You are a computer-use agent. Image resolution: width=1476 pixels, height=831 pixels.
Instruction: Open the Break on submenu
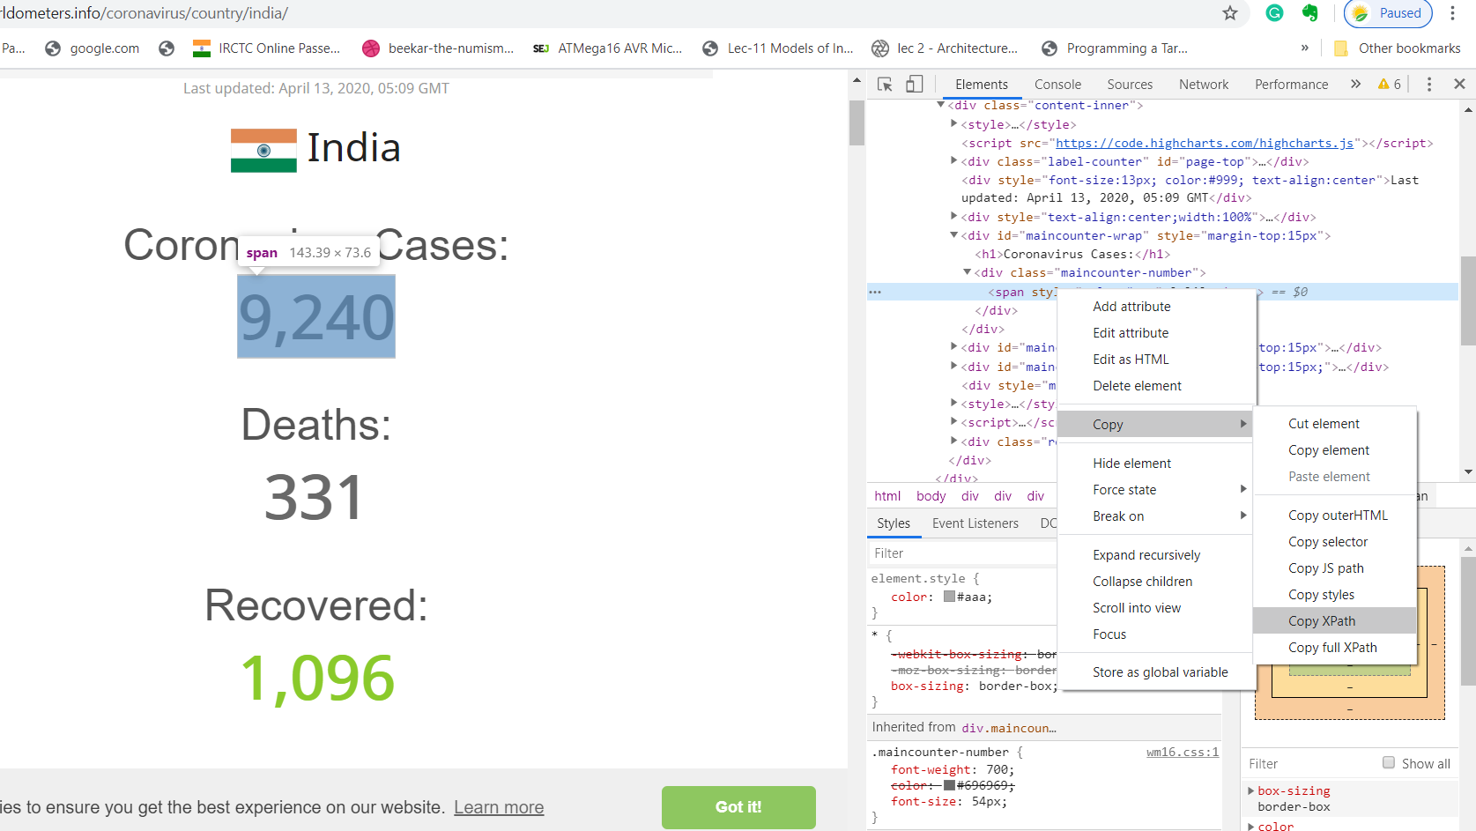click(x=1156, y=516)
